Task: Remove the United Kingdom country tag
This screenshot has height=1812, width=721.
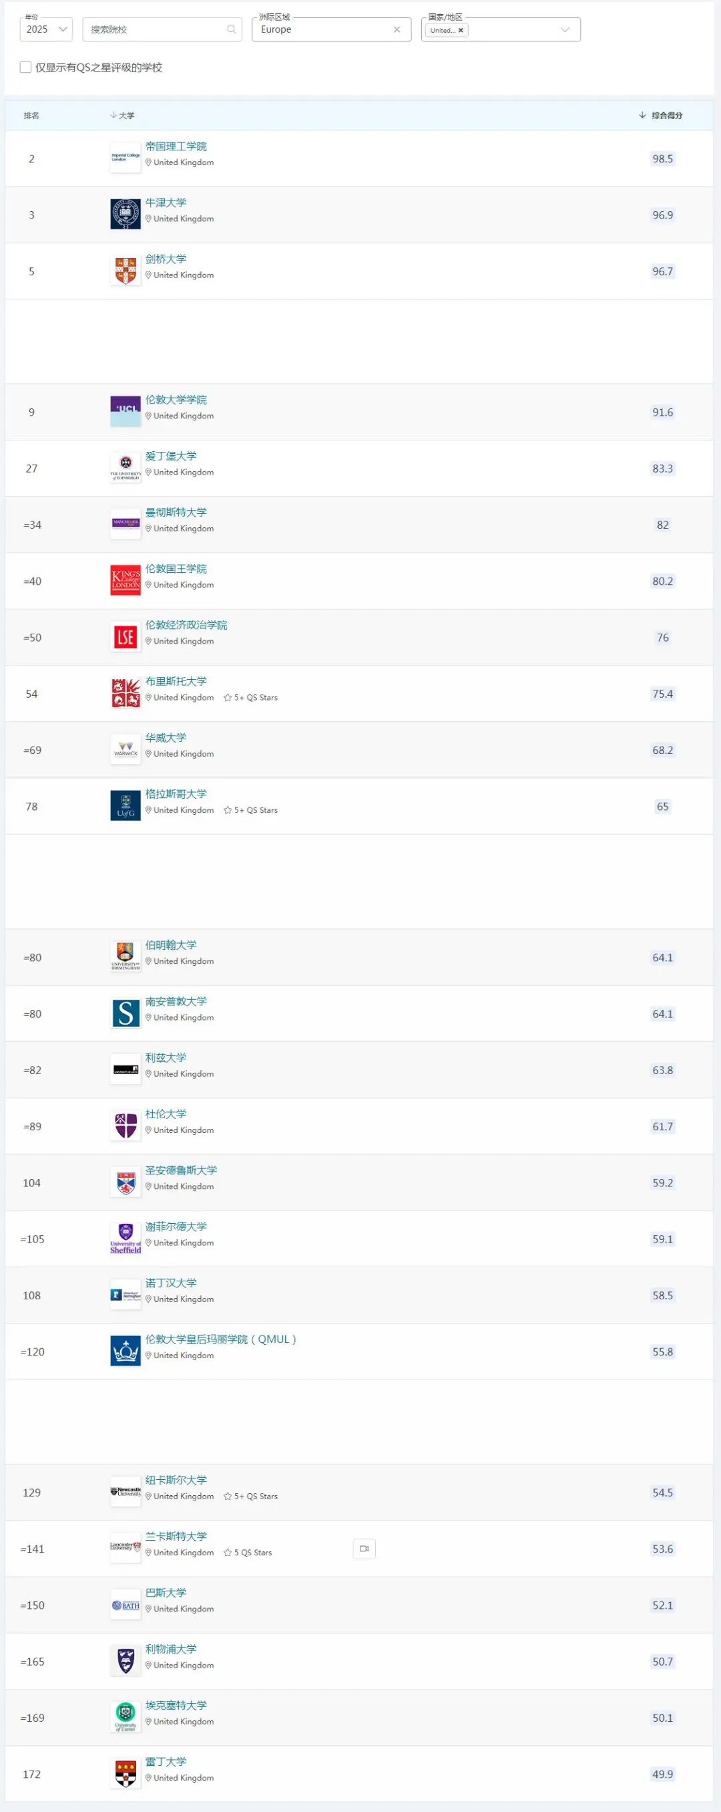Action: point(461,30)
